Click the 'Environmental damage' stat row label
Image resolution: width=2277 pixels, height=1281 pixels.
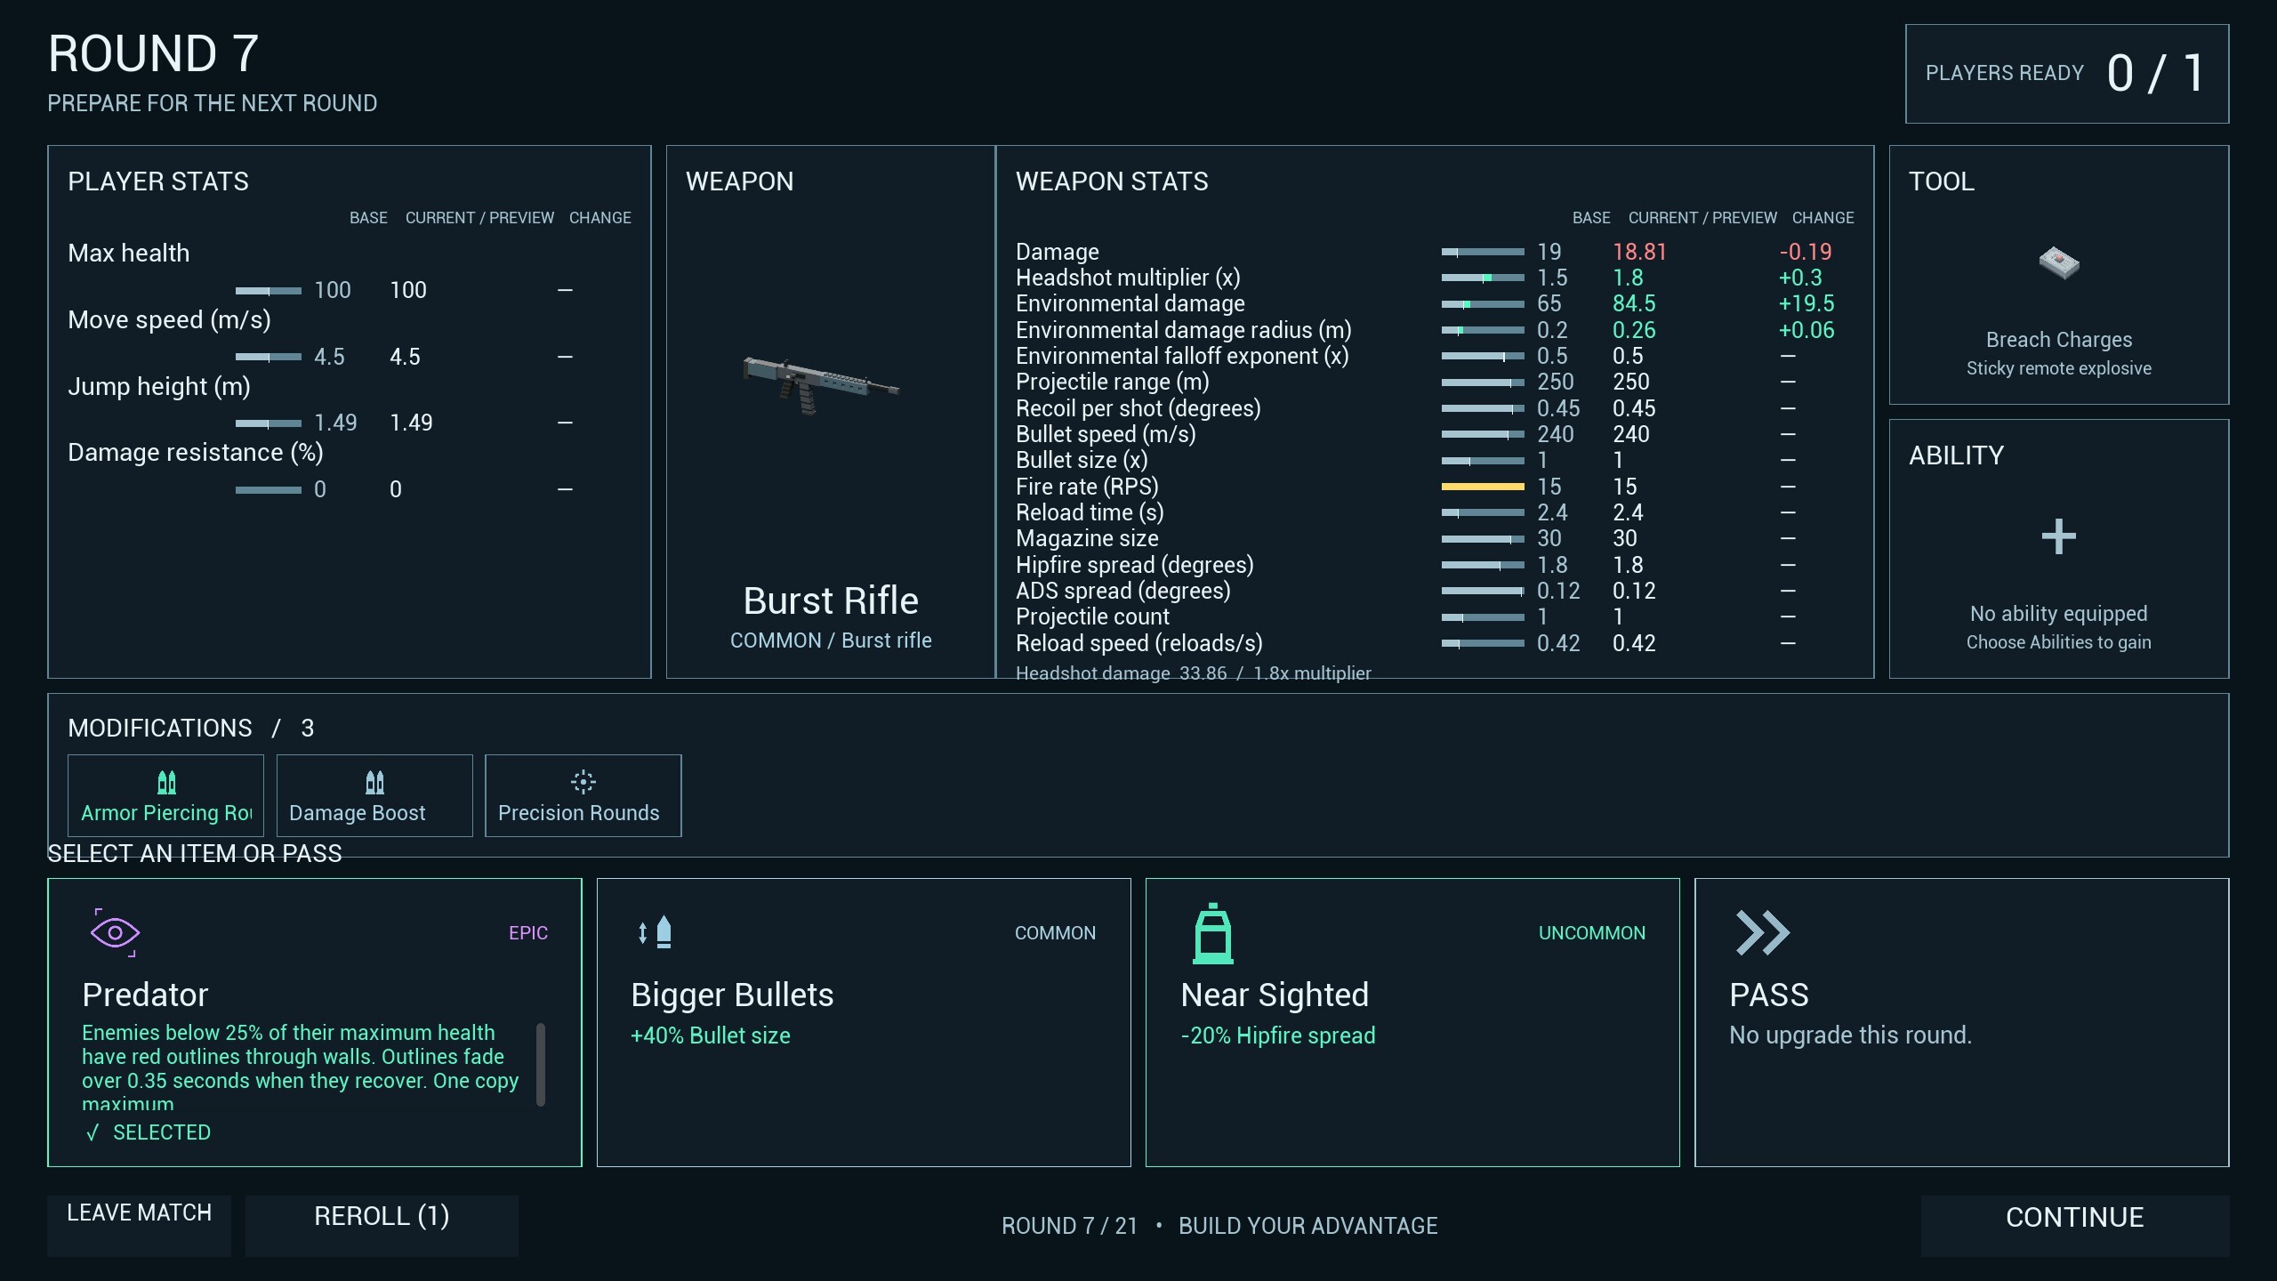[1130, 304]
